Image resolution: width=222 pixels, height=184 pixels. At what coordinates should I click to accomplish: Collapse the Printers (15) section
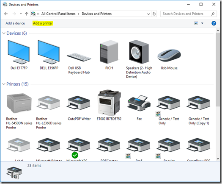(4, 84)
